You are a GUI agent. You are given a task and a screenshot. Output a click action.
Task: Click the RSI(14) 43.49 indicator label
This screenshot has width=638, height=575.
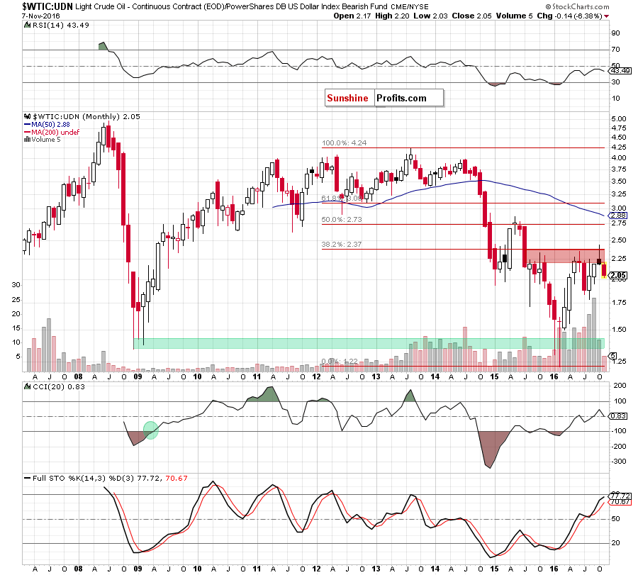(x=61, y=25)
